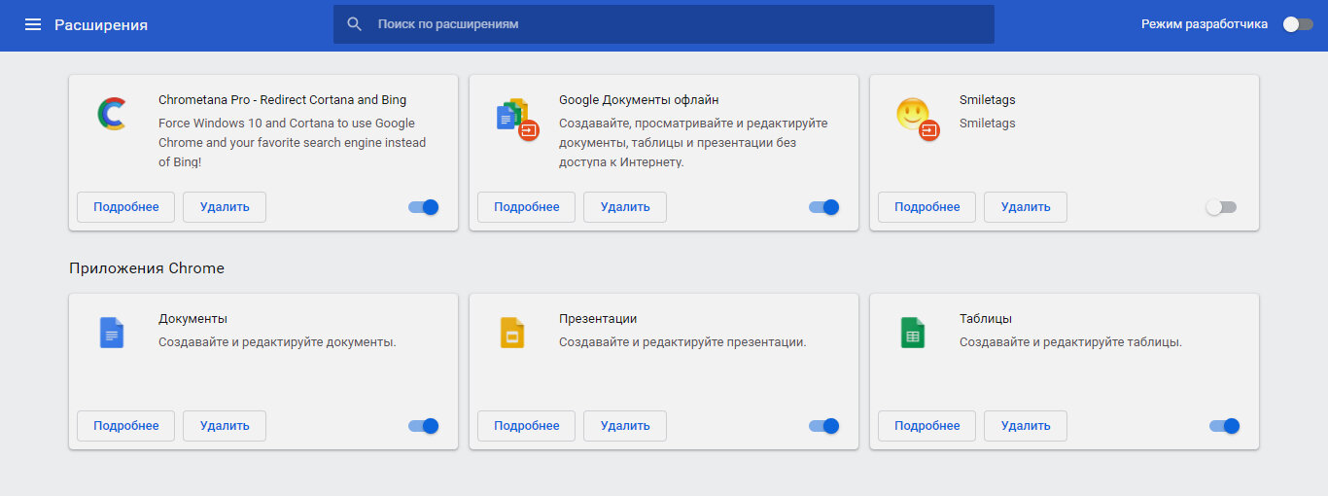The width and height of the screenshot is (1328, 496).
Task: Click the search magnifier icon
Action: click(355, 23)
